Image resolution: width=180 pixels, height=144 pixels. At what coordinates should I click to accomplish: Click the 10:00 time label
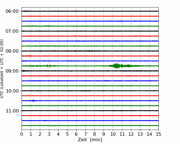coord(12,91)
